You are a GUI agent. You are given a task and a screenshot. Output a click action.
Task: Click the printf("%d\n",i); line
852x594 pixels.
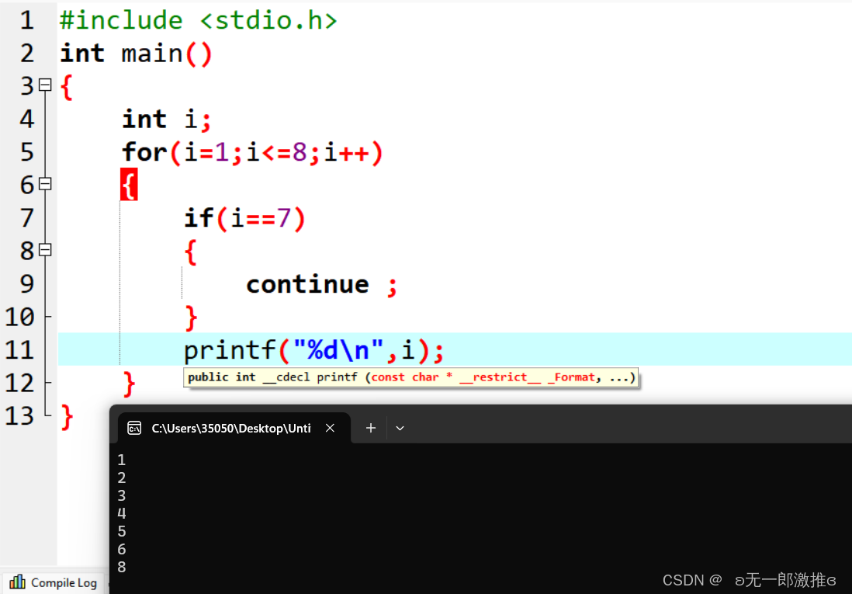[314, 350]
